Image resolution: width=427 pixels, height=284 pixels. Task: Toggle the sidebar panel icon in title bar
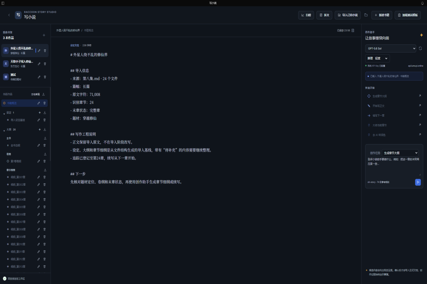[x=3, y=3]
